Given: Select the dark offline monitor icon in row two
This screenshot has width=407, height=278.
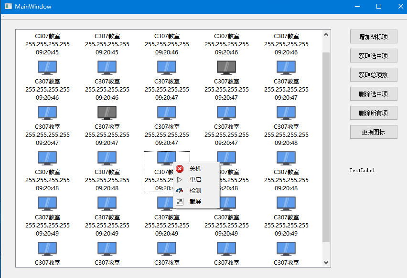Looking at the screenshot, I should coord(226,68).
